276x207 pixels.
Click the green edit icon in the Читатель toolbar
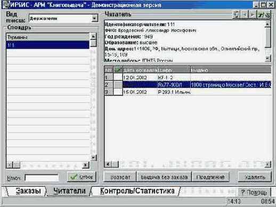[x=264, y=14]
